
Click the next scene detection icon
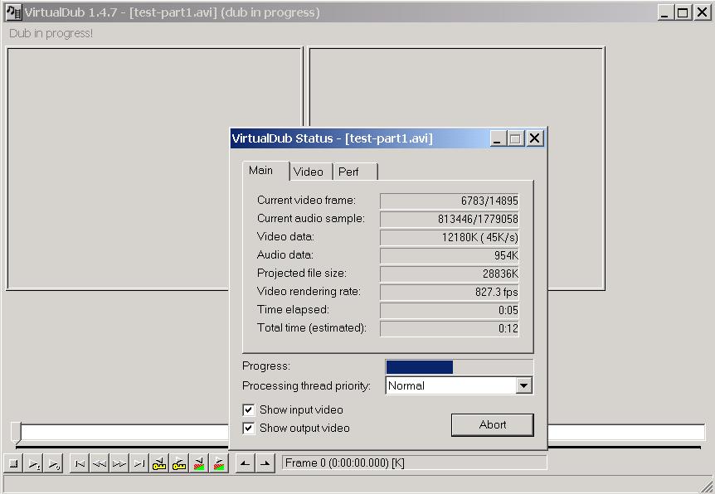point(219,463)
